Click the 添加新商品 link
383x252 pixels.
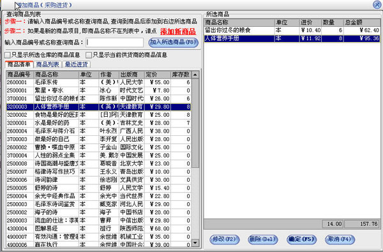178,31
